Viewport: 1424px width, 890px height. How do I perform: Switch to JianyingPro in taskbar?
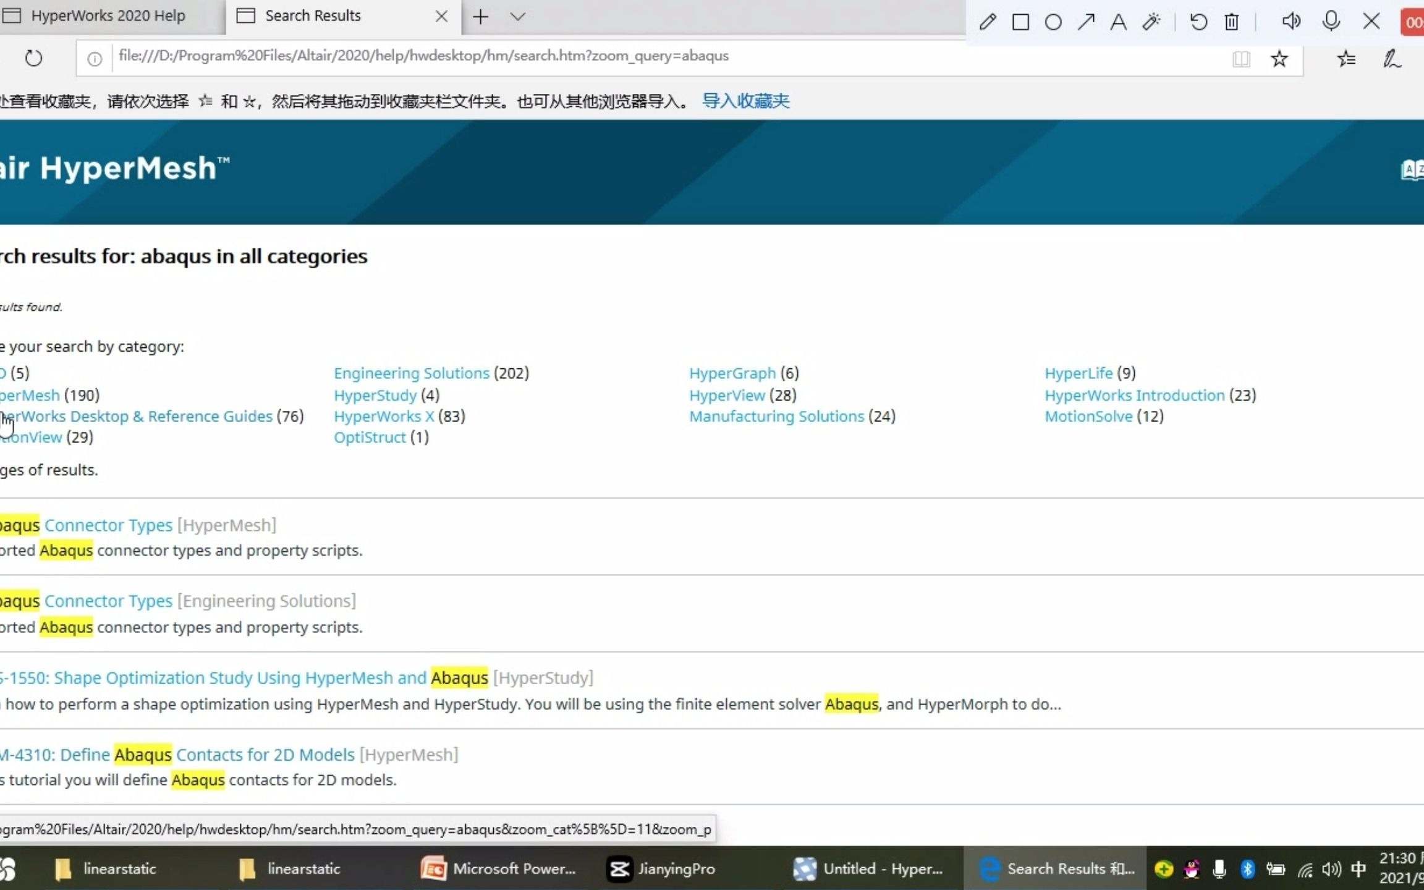pyautogui.click(x=661, y=868)
